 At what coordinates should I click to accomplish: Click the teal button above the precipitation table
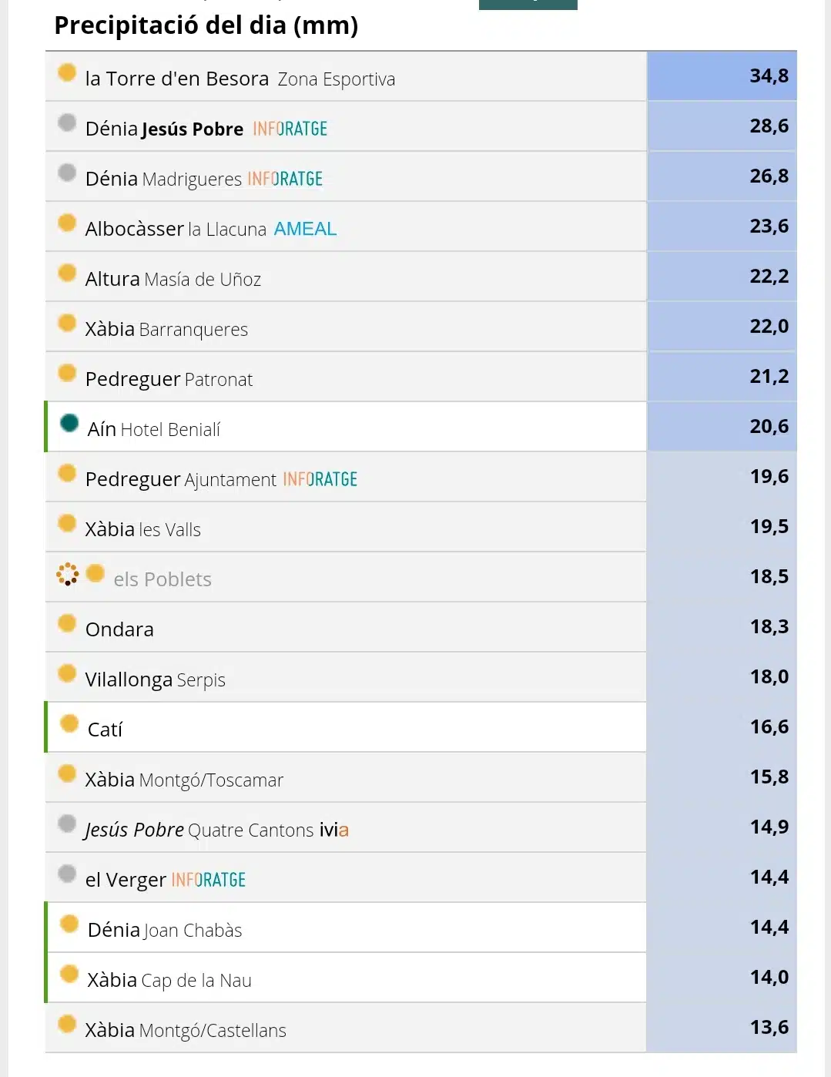[528, 5]
